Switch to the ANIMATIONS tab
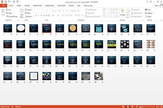 (x=50, y=6)
